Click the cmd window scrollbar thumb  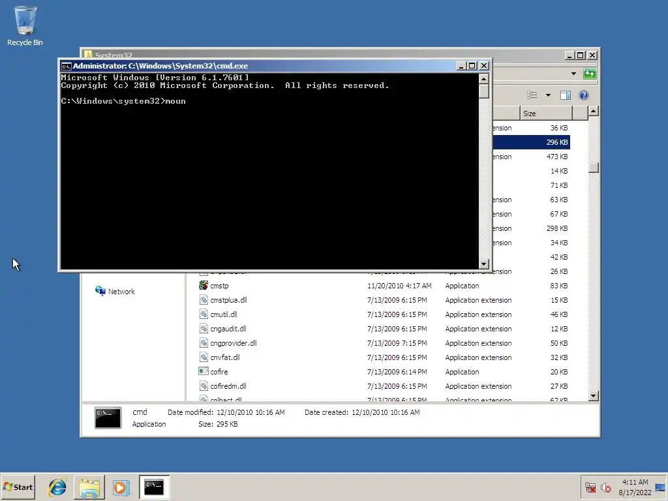(483, 91)
